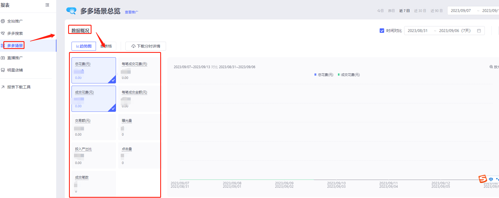Click the 2023/09/06 (7天) comparison end date
This screenshot has height=198, width=499.
coord(455,31)
